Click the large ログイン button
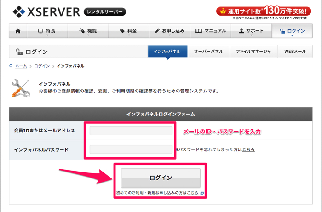This screenshot has height=212, width=322. (161, 178)
